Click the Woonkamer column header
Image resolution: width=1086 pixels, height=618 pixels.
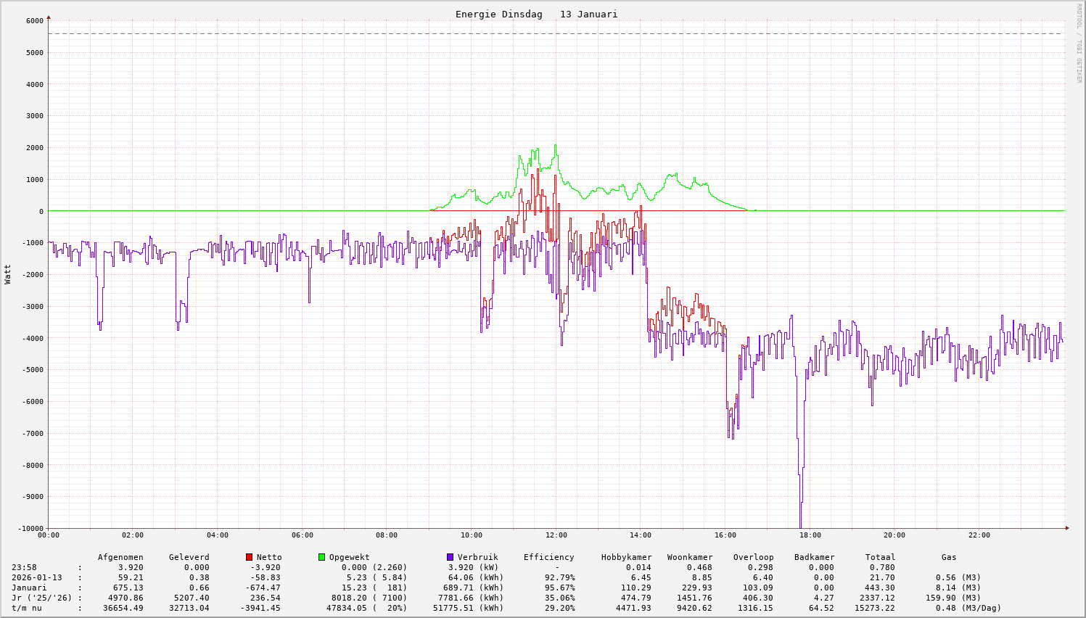pos(690,557)
